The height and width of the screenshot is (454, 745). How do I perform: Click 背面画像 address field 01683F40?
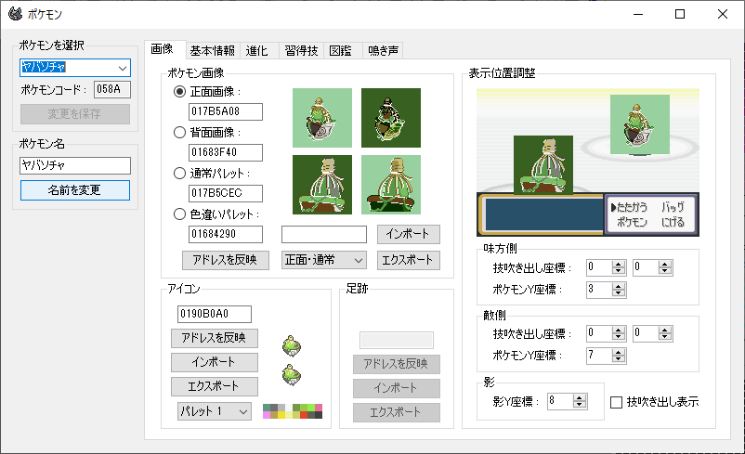coord(226,153)
